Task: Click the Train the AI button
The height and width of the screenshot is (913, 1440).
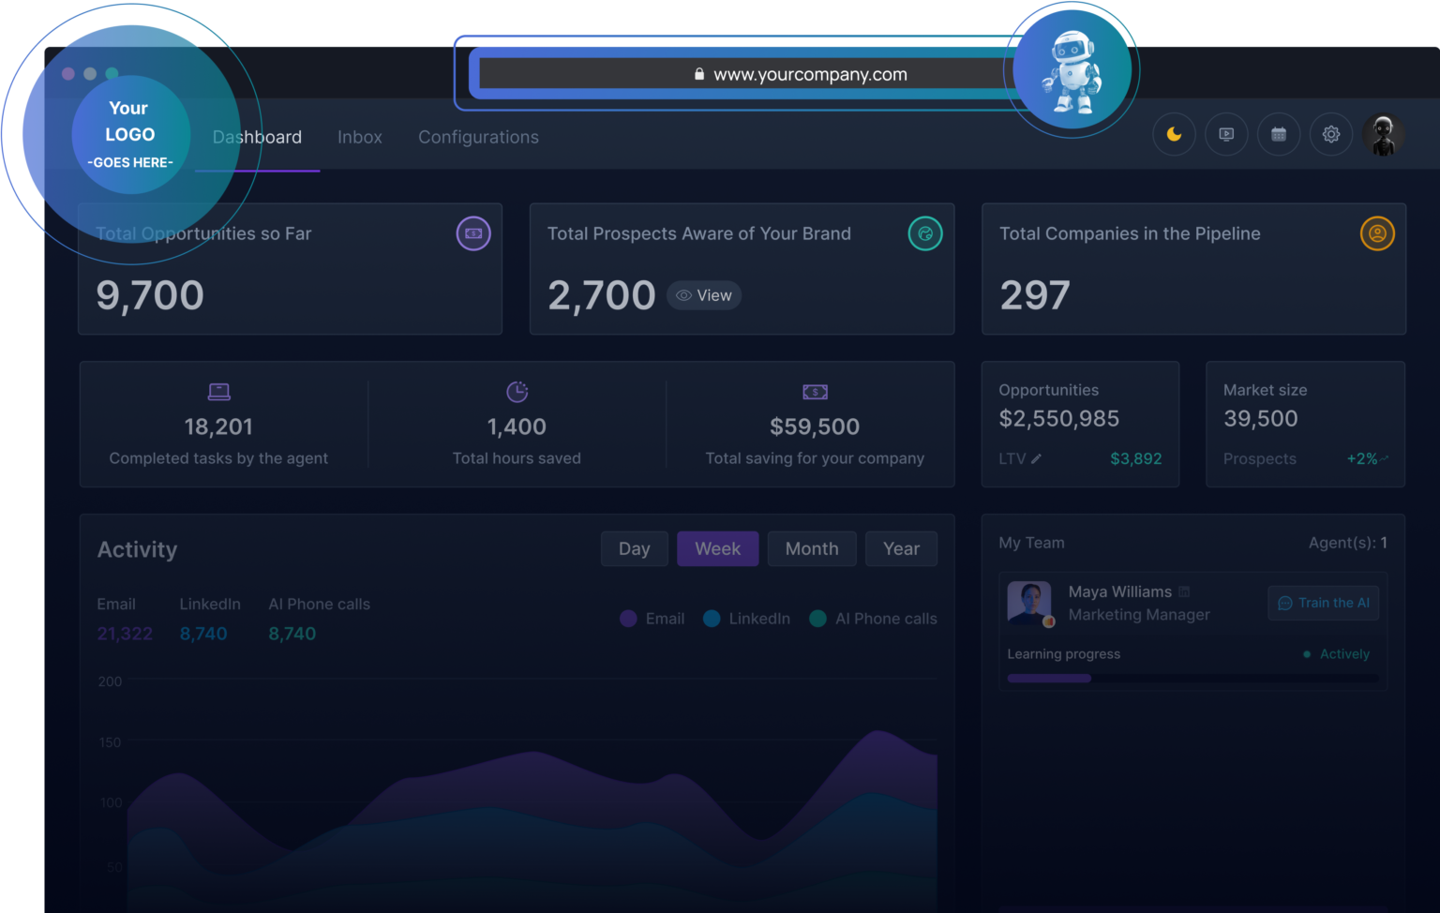Action: pos(1323,603)
